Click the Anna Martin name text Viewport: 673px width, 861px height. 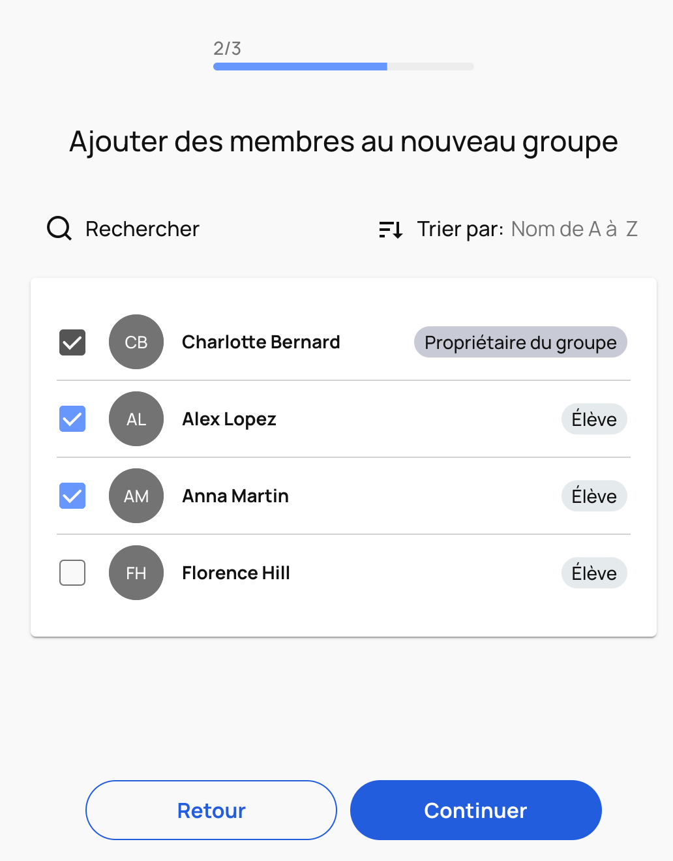coord(235,496)
